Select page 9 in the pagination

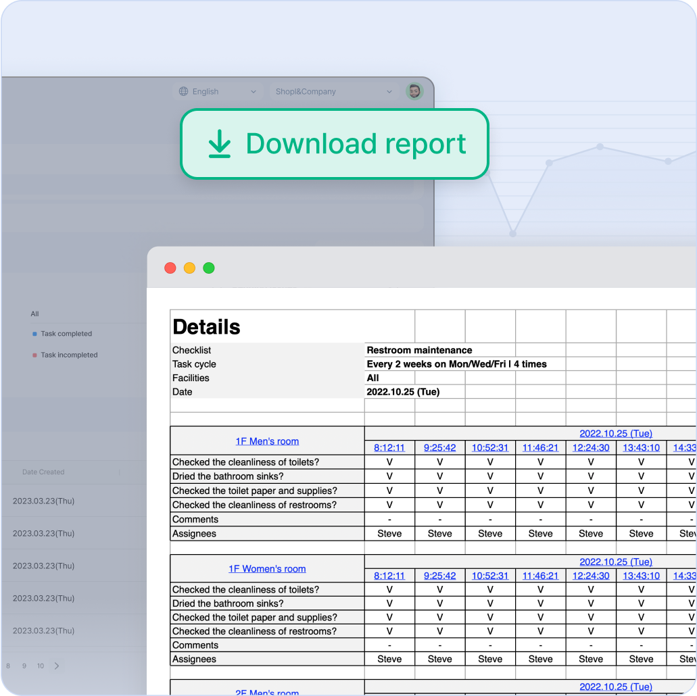click(23, 666)
